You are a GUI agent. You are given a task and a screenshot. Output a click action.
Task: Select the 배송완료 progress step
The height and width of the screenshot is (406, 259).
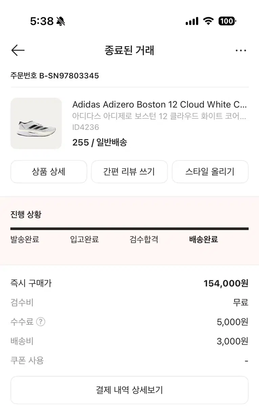pyautogui.click(x=203, y=240)
